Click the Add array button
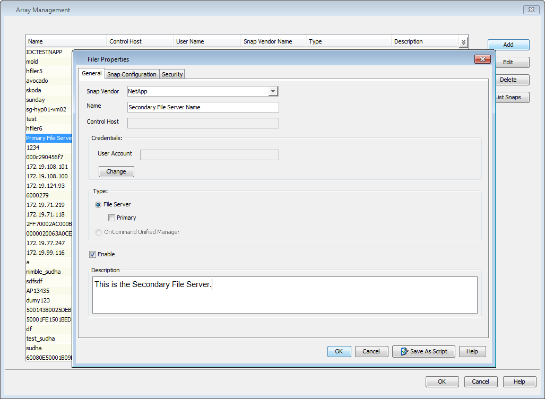The width and height of the screenshot is (545, 399). pyautogui.click(x=508, y=45)
